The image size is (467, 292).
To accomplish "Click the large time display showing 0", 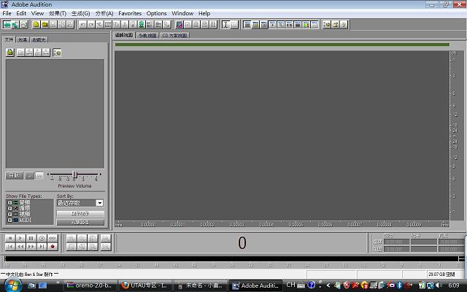I will (x=242, y=243).
